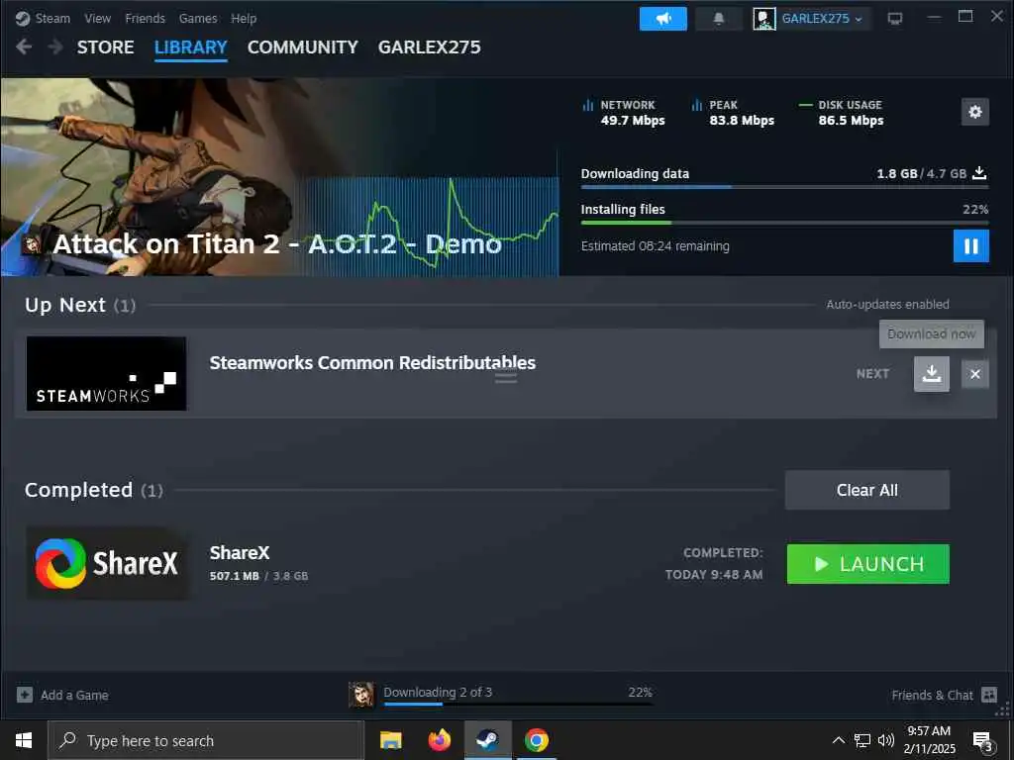The height and width of the screenshot is (760, 1014).
Task: Open the Windows Start menu
Action: (24, 740)
